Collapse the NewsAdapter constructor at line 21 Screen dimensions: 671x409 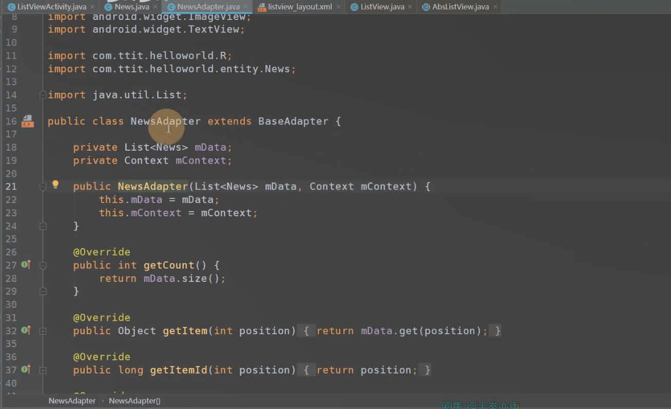[x=43, y=187]
